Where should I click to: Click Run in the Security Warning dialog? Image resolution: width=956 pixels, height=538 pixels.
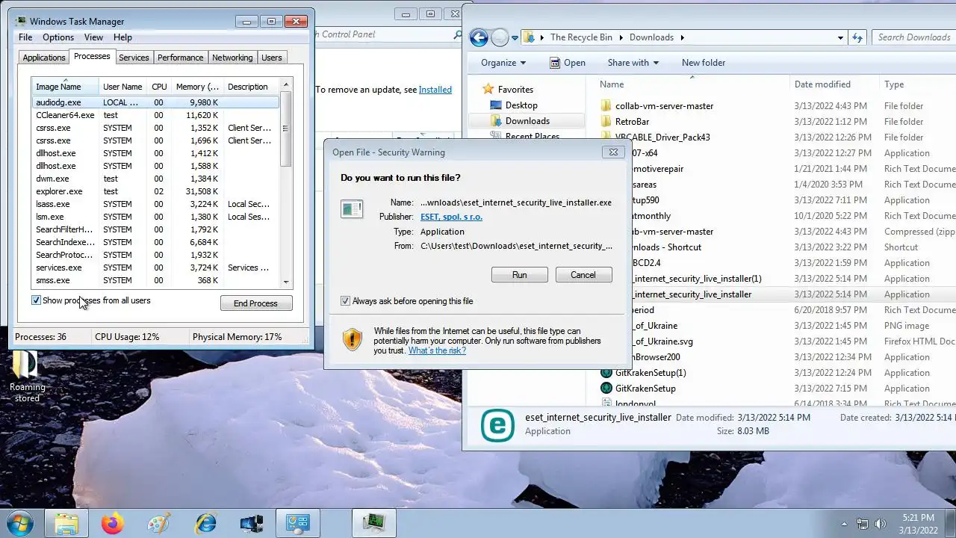coord(520,275)
